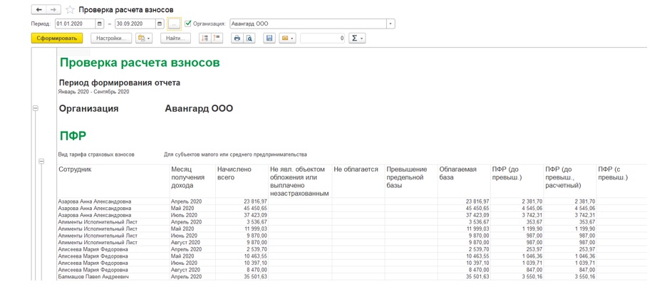Open the Настройки settings button
672x294 pixels.
pos(110,38)
